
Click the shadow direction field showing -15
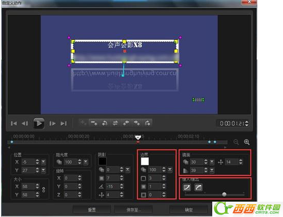tap(113, 186)
